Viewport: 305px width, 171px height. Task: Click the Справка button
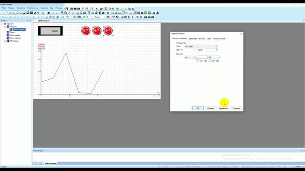(236, 108)
